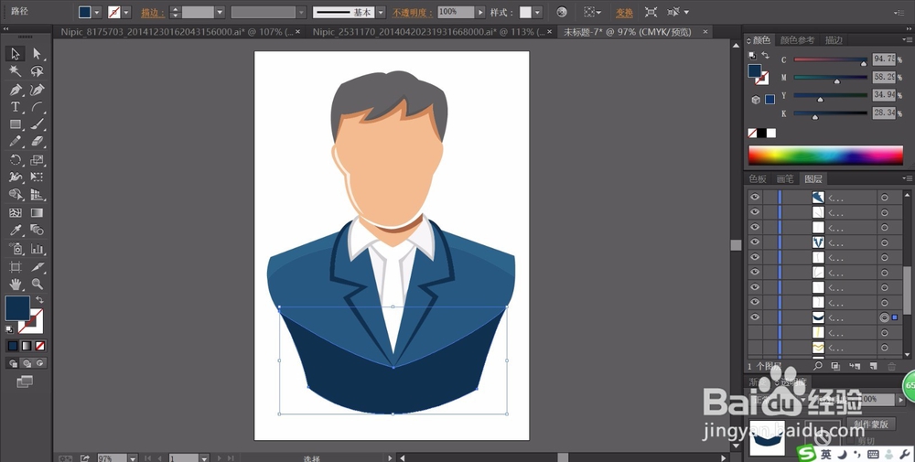Viewport: 915px width, 462px height.
Task: Hide the topmost layer item via eye icon
Action: (755, 198)
